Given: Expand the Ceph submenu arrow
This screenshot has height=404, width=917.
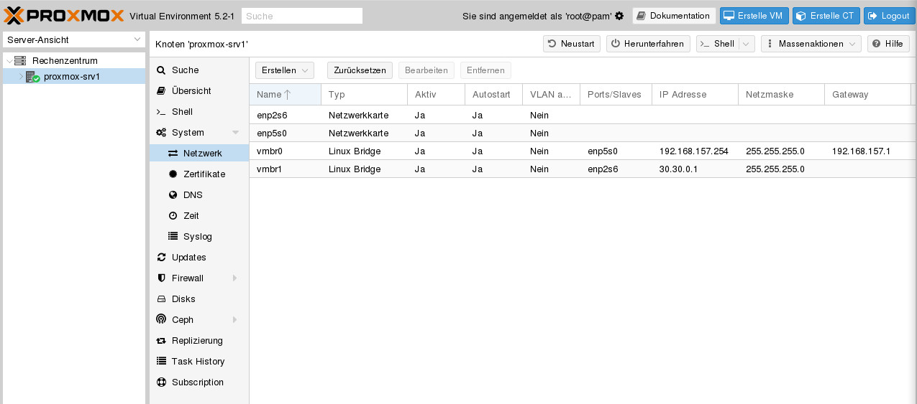Looking at the screenshot, I should pyautogui.click(x=234, y=320).
